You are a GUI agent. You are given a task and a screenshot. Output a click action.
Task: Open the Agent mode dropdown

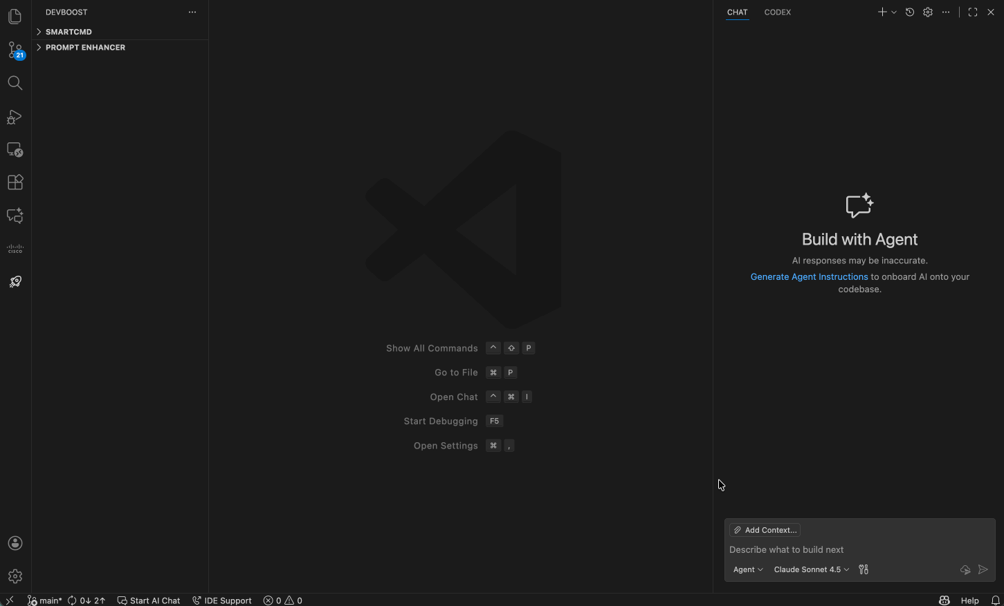coord(748,569)
